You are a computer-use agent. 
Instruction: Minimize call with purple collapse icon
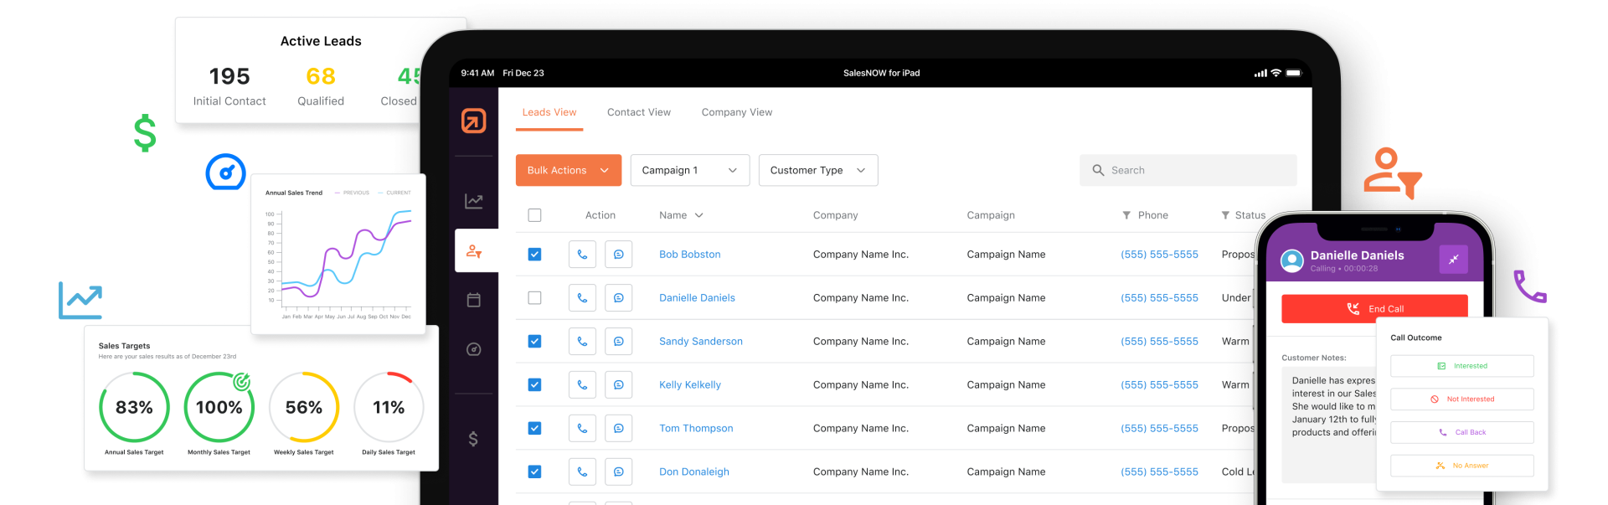1454,259
